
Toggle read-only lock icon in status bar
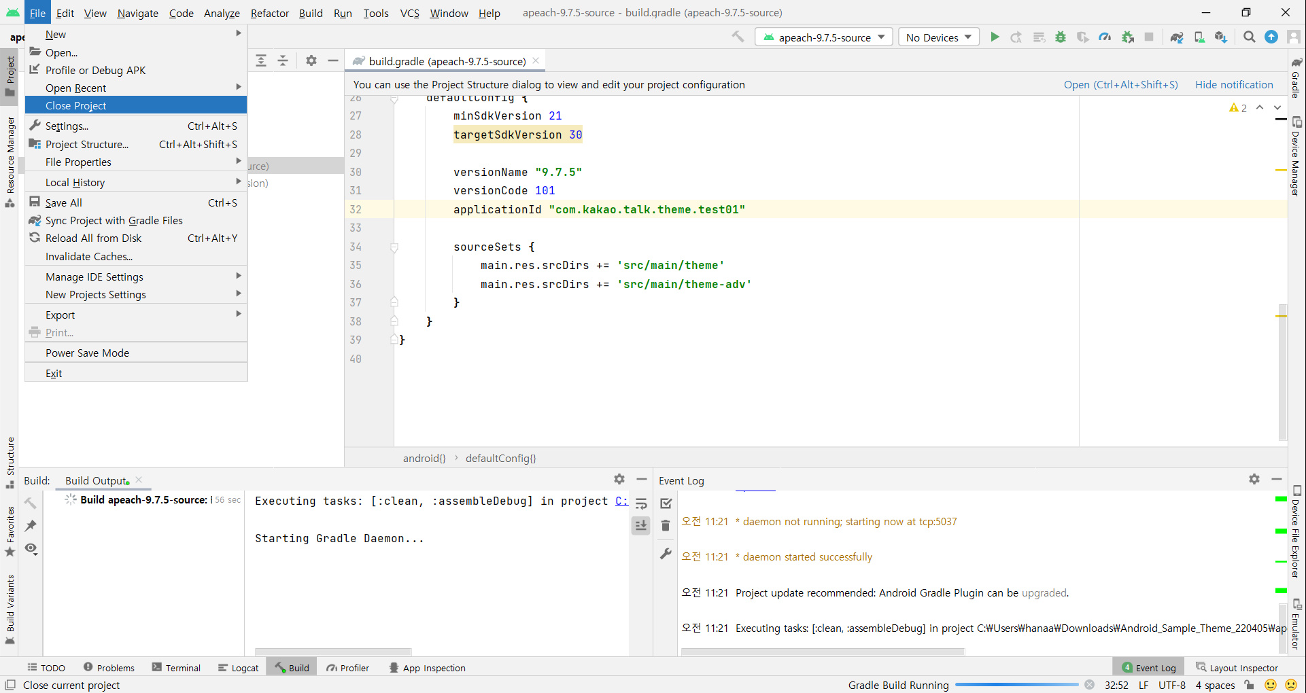[1250, 685]
